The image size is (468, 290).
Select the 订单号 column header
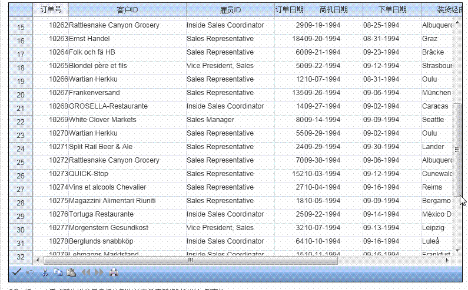click(51, 9)
